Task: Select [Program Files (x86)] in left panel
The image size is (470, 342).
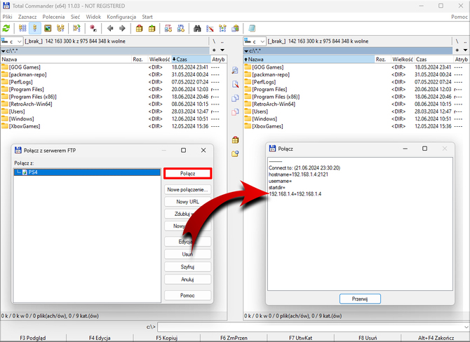Action: tap(33, 97)
